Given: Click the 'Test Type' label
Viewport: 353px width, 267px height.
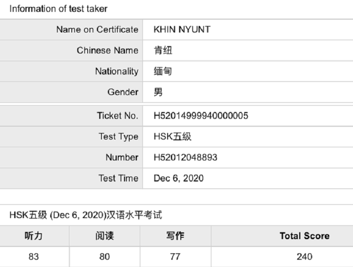Looking at the screenshot, I should coord(118,137).
